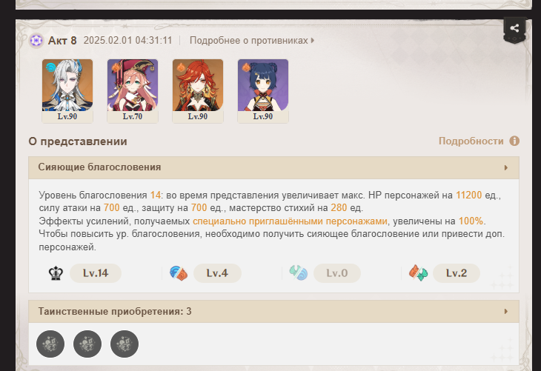Open Подробнее о противниках details

point(251,40)
